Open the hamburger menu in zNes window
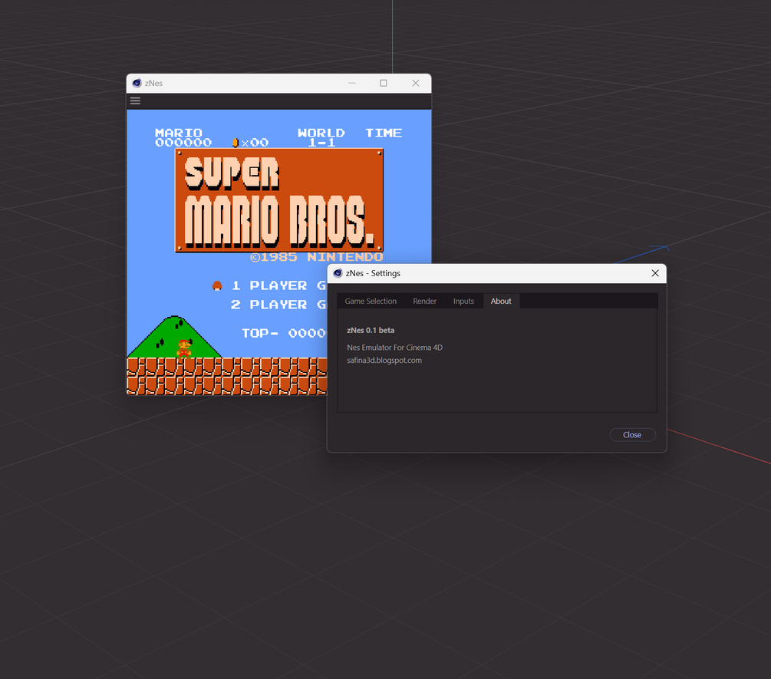The image size is (771, 679). 135,101
